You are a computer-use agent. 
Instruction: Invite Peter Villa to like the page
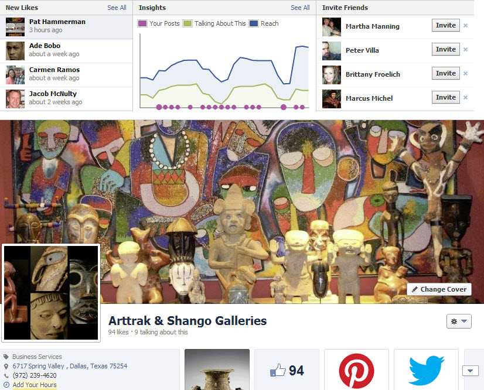pos(446,49)
